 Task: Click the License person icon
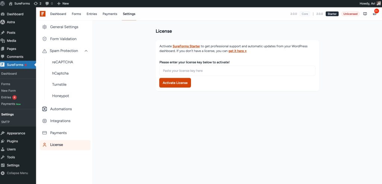pyautogui.click(x=44, y=145)
